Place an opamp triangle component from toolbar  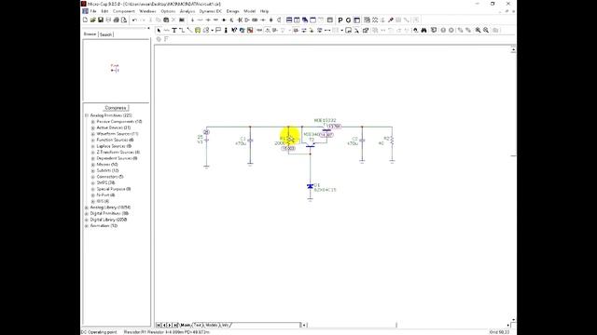pos(247,20)
